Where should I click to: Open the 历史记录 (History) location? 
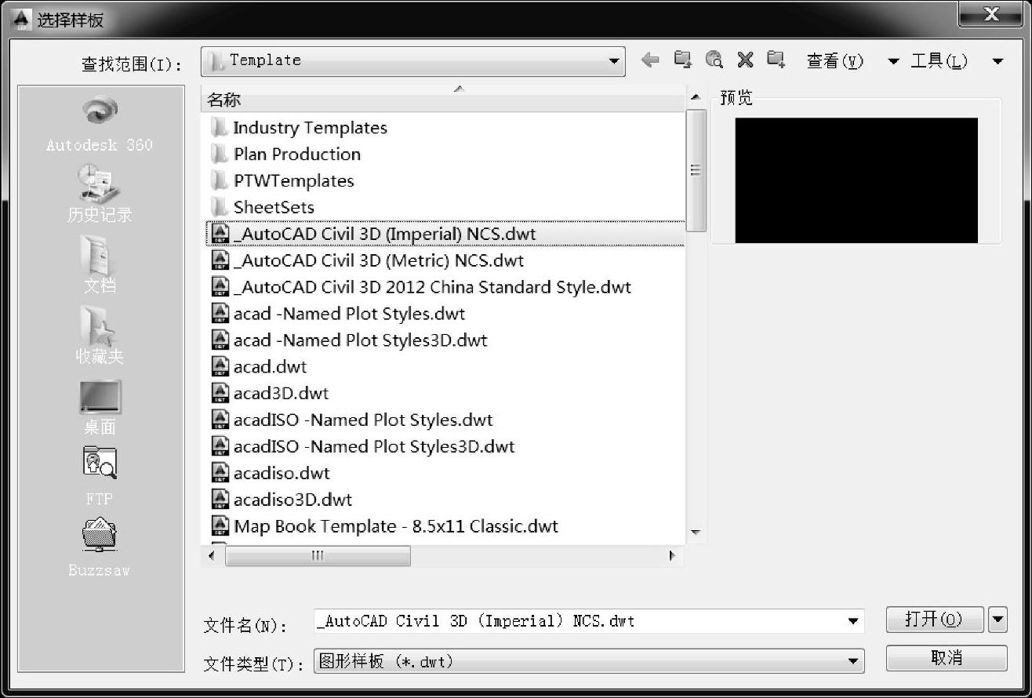(100, 193)
